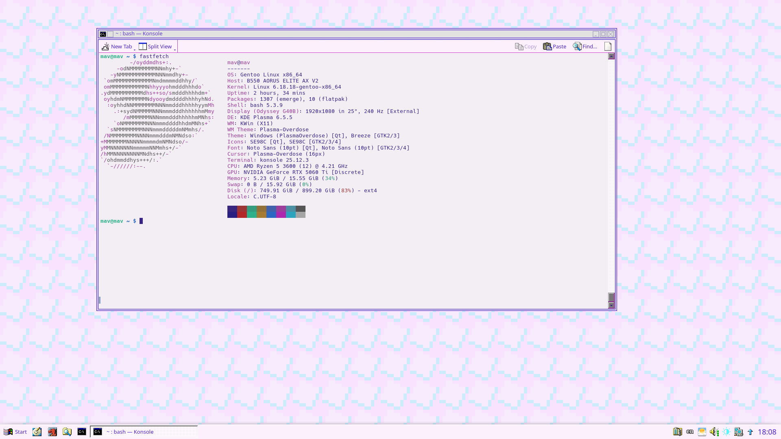
Task: Expand the Split View dropdown arrow
Action: [175, 49]
